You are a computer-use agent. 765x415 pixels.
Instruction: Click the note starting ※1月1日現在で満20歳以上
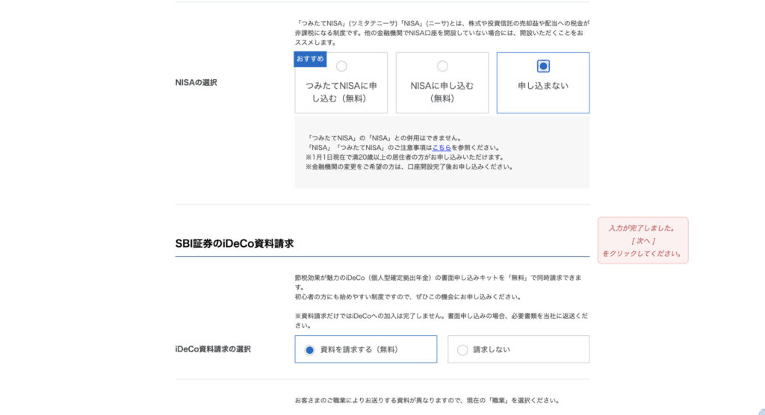[404, 157]
